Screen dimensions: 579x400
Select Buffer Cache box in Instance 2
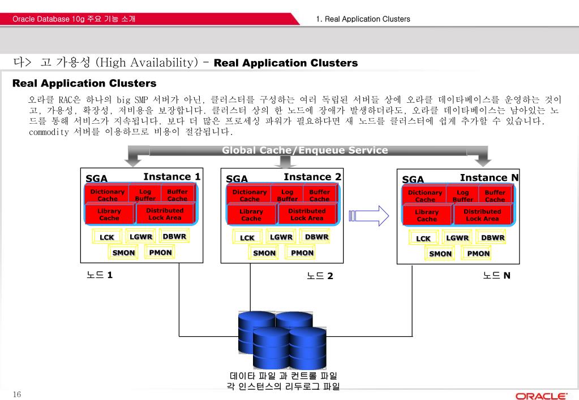pos(319,195)
